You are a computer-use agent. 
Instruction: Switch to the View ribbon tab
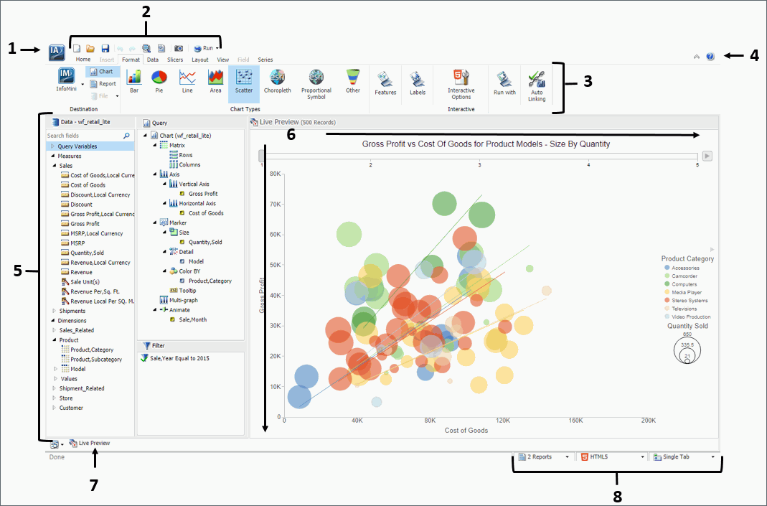[x=223, y=59]
